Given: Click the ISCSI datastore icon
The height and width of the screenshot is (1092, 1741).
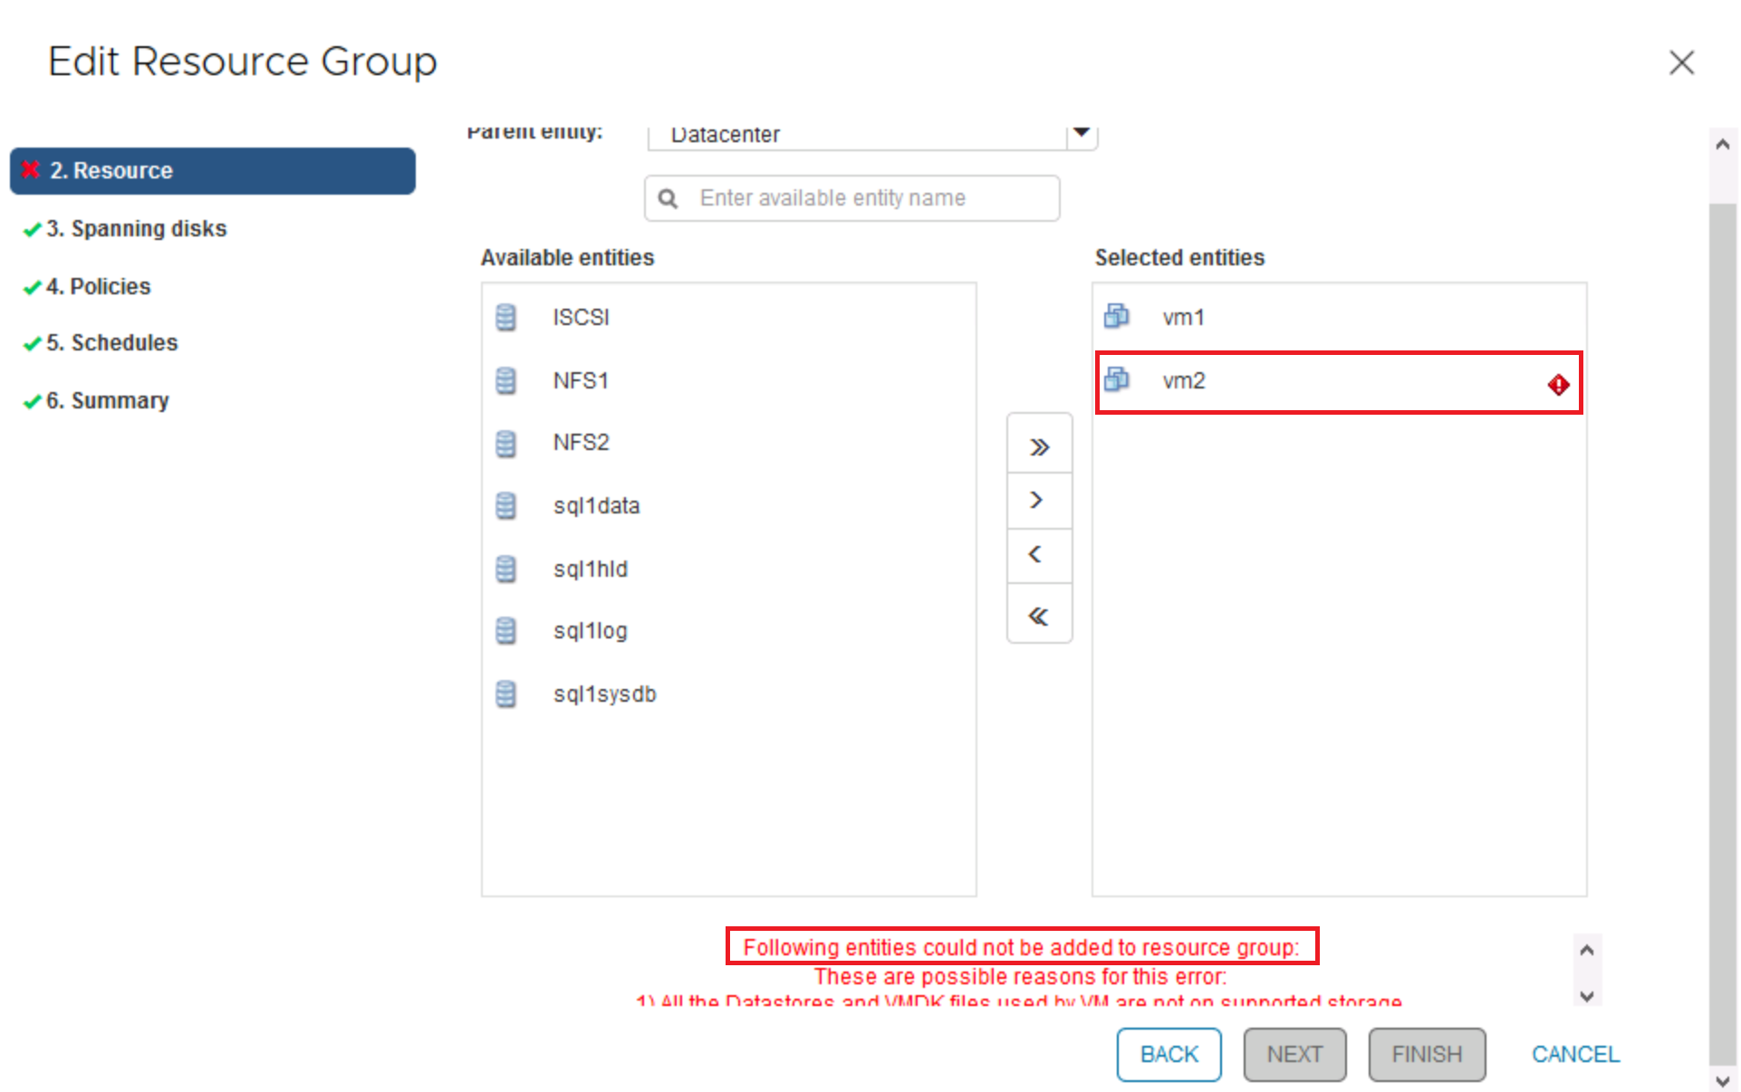Looking at the screenshot, I should coord(505,318).
